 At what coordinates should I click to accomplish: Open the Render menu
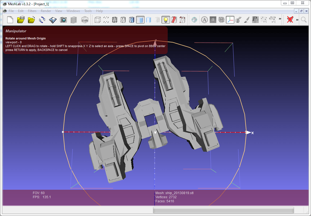point(46,11)
